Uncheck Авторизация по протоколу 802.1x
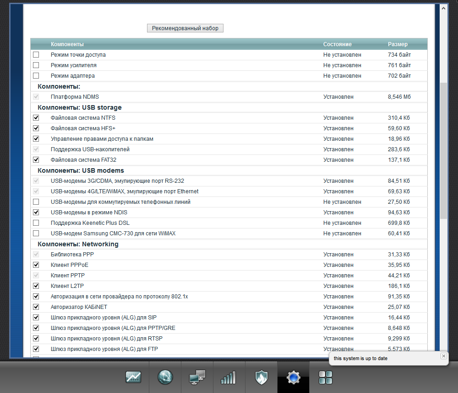The image size is (458, 393). pyautogui.click(x=36, y=296)
